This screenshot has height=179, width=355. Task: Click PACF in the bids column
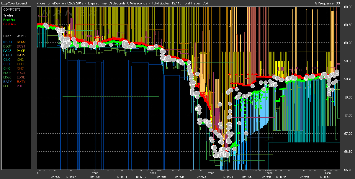click(x=7, y=51)
